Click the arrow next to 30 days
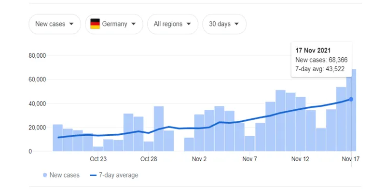This screenshot has width=386, height=193. pyautogui.click(x=237, y=24)
